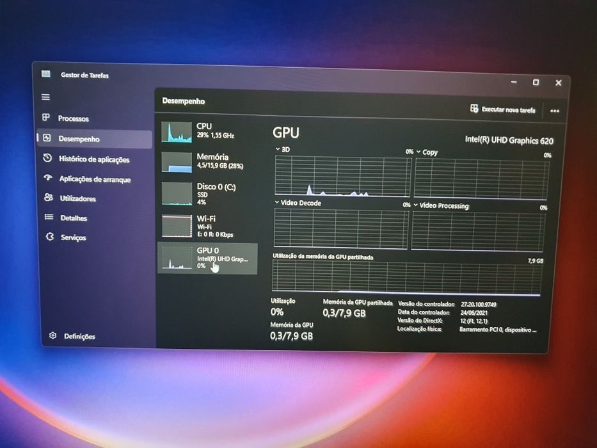Open the Processos page
The width and height of the screenshot is (597, 448).
73,118
